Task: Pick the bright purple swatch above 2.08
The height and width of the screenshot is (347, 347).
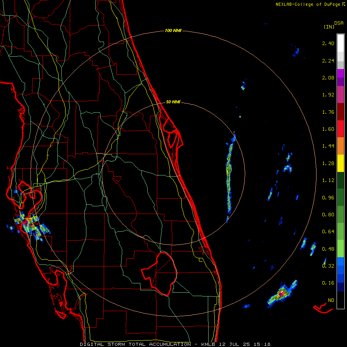Action: pos(340,73)
